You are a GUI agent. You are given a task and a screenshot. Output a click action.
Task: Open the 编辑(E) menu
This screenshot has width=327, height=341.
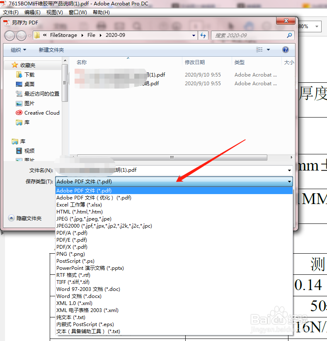[x=32, y=12]
